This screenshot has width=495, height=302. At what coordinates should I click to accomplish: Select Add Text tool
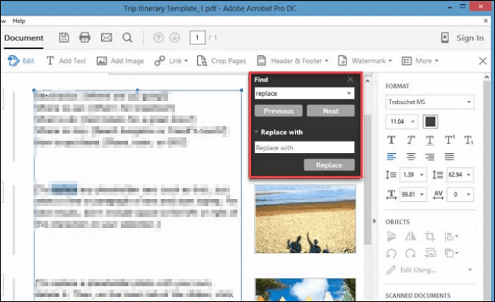(66, 61)
